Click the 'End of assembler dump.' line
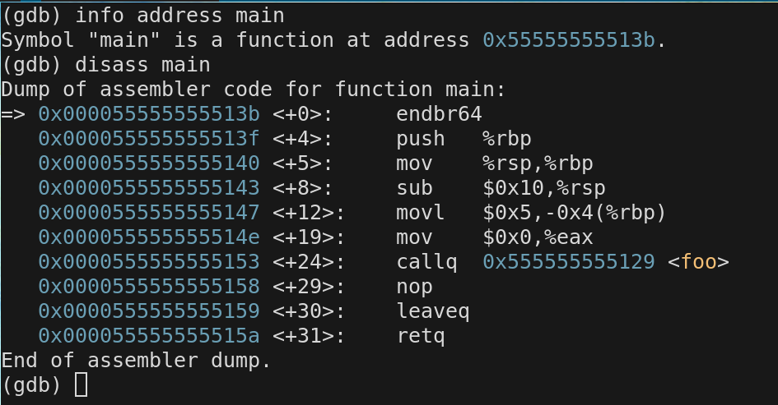Viewport: 778px width, 405px height. click(136, 361)
